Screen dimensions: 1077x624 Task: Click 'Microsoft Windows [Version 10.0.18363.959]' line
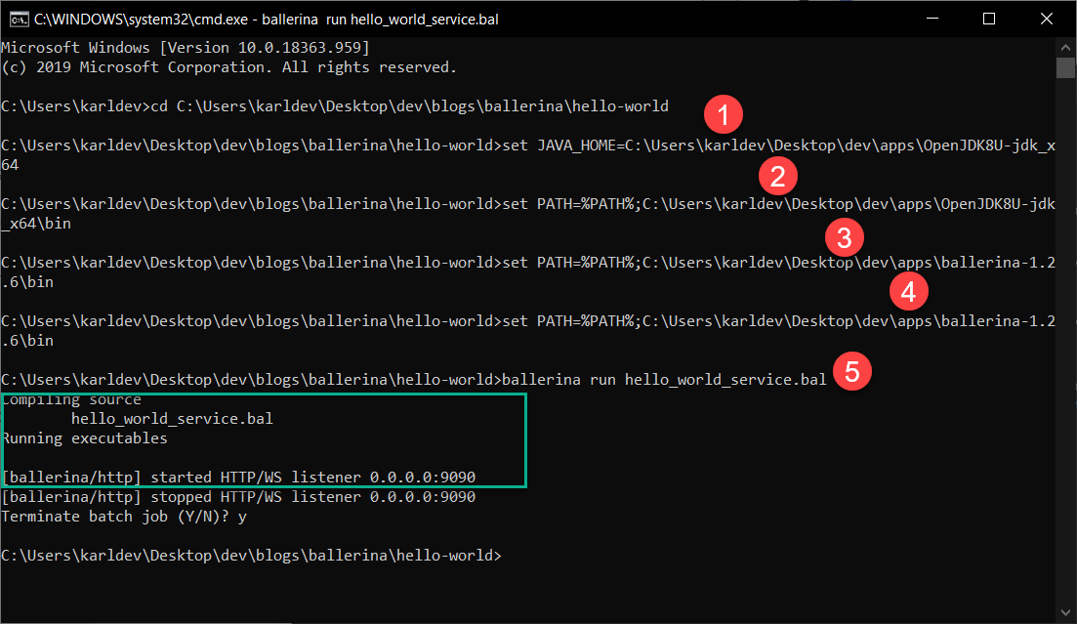pos(186,48)
